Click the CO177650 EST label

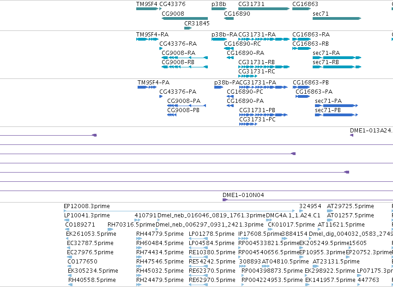pyautogui.click(x=82, y=262)
